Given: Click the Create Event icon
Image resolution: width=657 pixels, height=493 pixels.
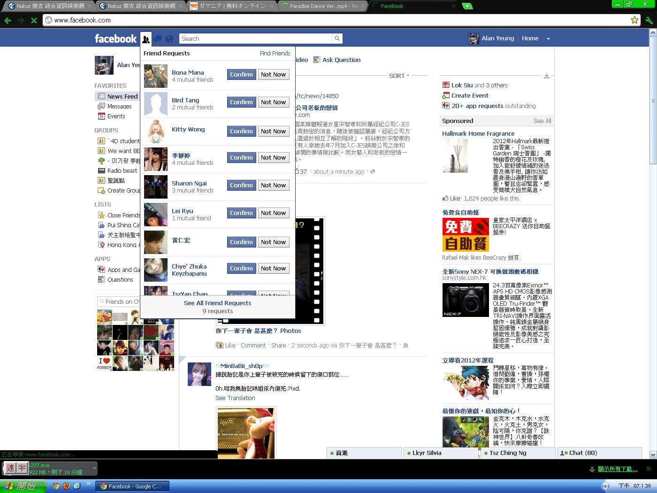Looking at the screenshot, I should [x=446, y=95].
